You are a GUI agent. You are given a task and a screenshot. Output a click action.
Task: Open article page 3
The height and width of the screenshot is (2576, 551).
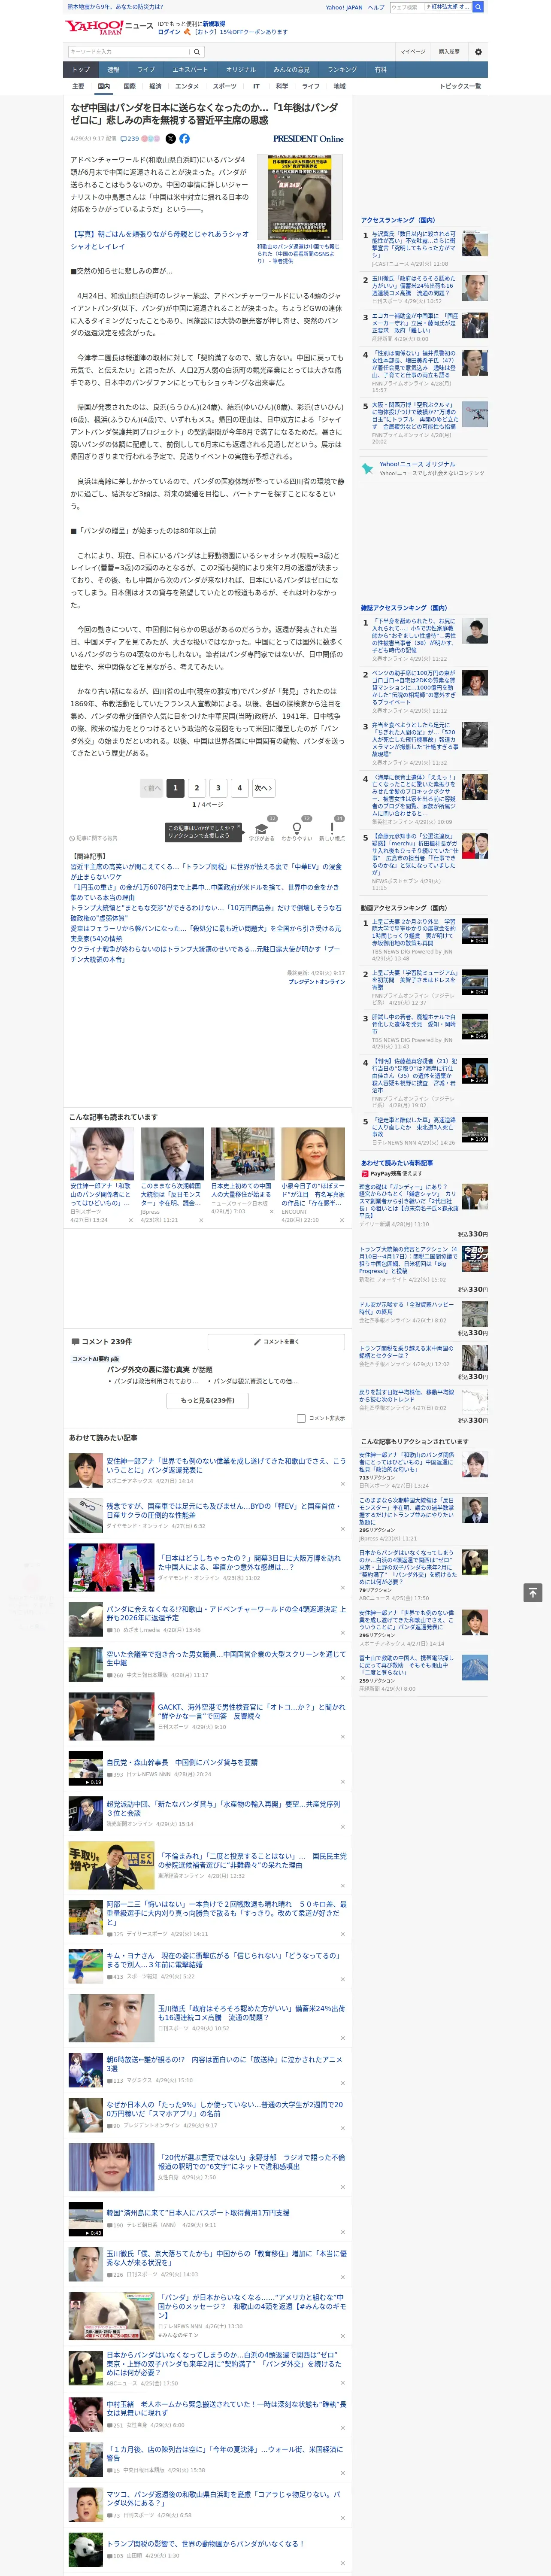[x=218, y=788]
